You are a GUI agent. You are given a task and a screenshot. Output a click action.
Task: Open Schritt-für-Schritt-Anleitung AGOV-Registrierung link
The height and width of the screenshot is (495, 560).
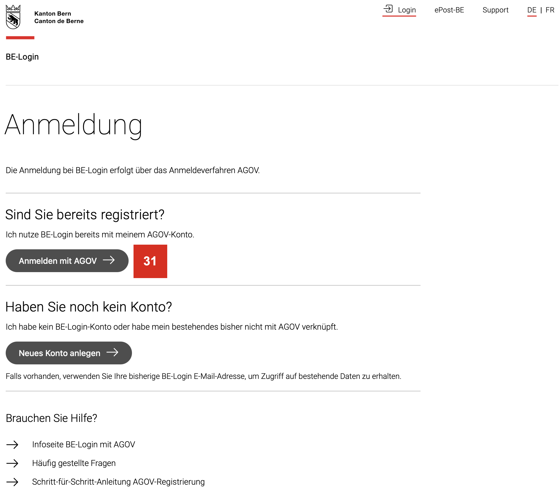(118, 482)
